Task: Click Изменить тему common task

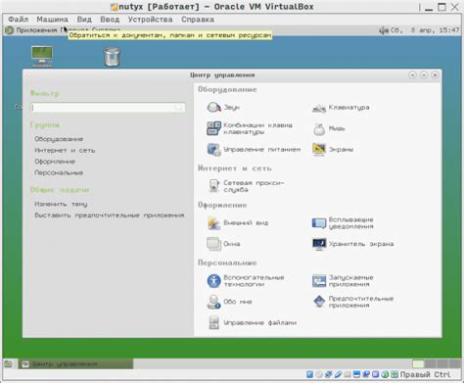Action: [61, 204]
